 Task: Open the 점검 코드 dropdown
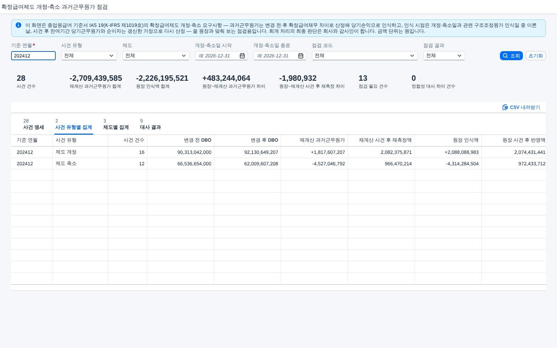pyautogui.click(x=365, y=56)
